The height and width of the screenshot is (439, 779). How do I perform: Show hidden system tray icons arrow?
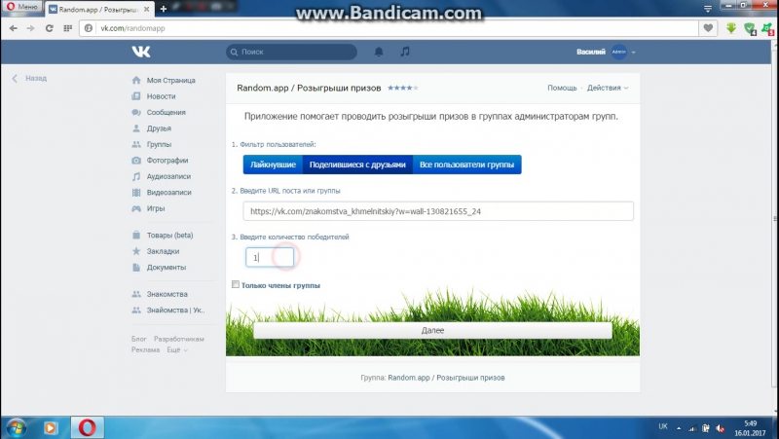click(679, 428)
